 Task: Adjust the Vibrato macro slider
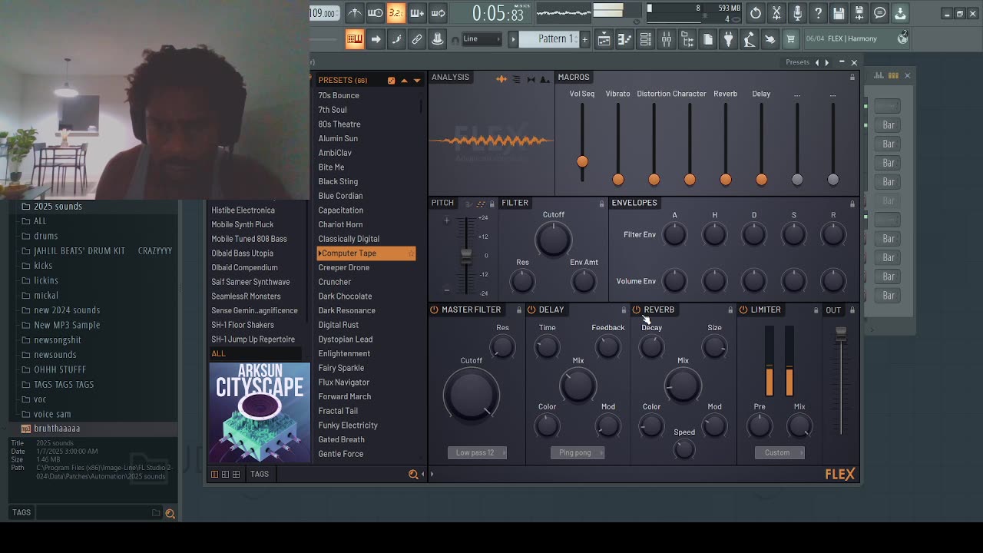(618, 179)
